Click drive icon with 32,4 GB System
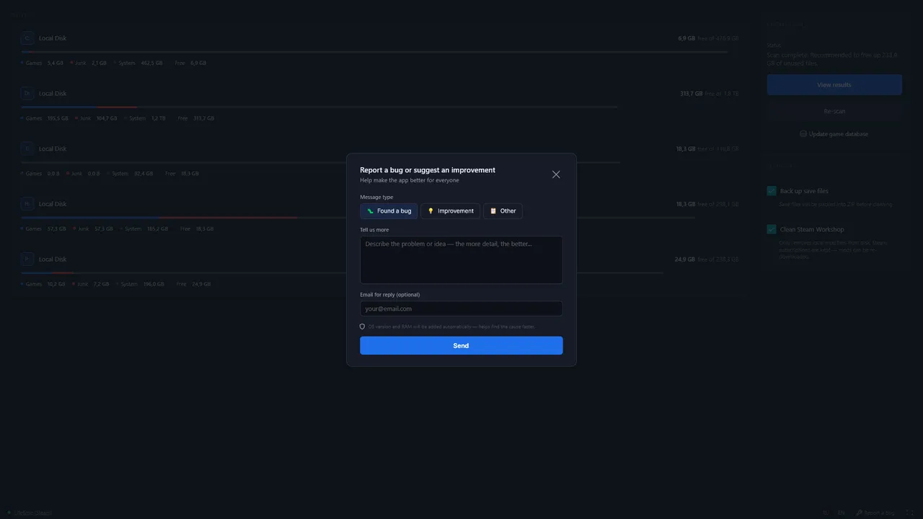The width and height of the screenshot is (923, 519). coord(27,148)
